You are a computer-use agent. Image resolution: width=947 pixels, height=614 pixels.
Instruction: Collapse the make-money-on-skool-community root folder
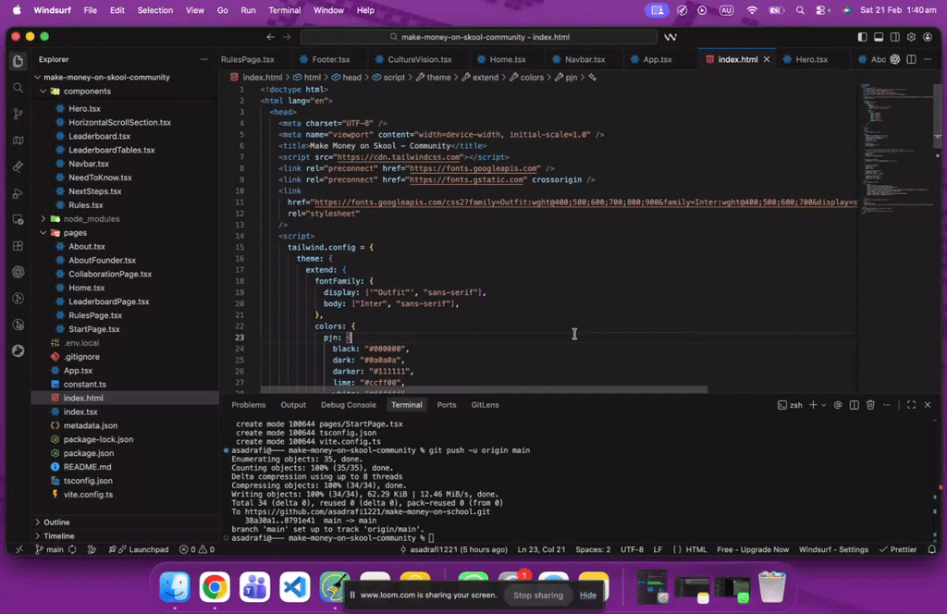coord(38,78)
